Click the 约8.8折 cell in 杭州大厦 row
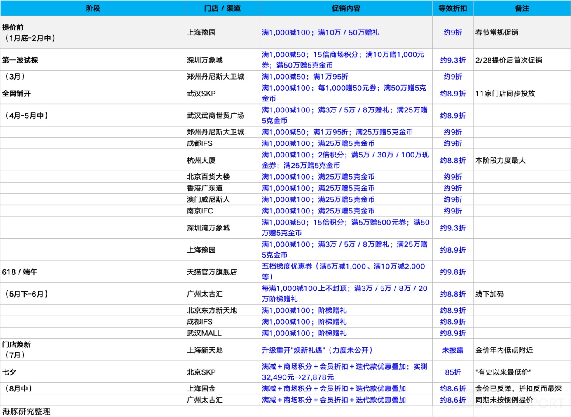This screenshot has height=417, width=571. point(453,160)
